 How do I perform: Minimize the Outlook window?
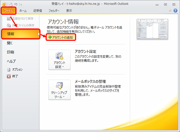pos(157,5)
